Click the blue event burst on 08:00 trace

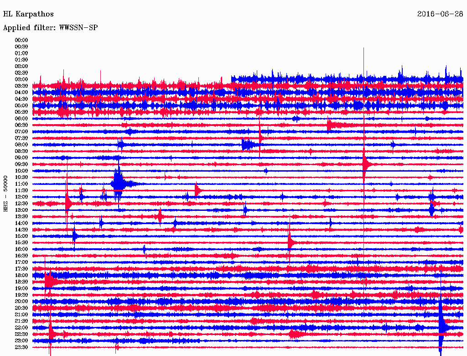click(249, 145)
